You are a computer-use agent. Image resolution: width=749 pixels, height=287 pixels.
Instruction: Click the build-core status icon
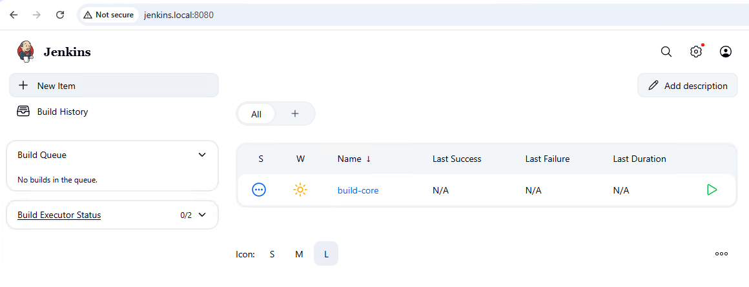coord(259,190)
